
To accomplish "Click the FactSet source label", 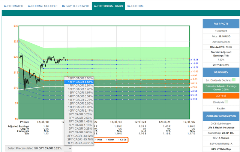I will click(221, 109).
